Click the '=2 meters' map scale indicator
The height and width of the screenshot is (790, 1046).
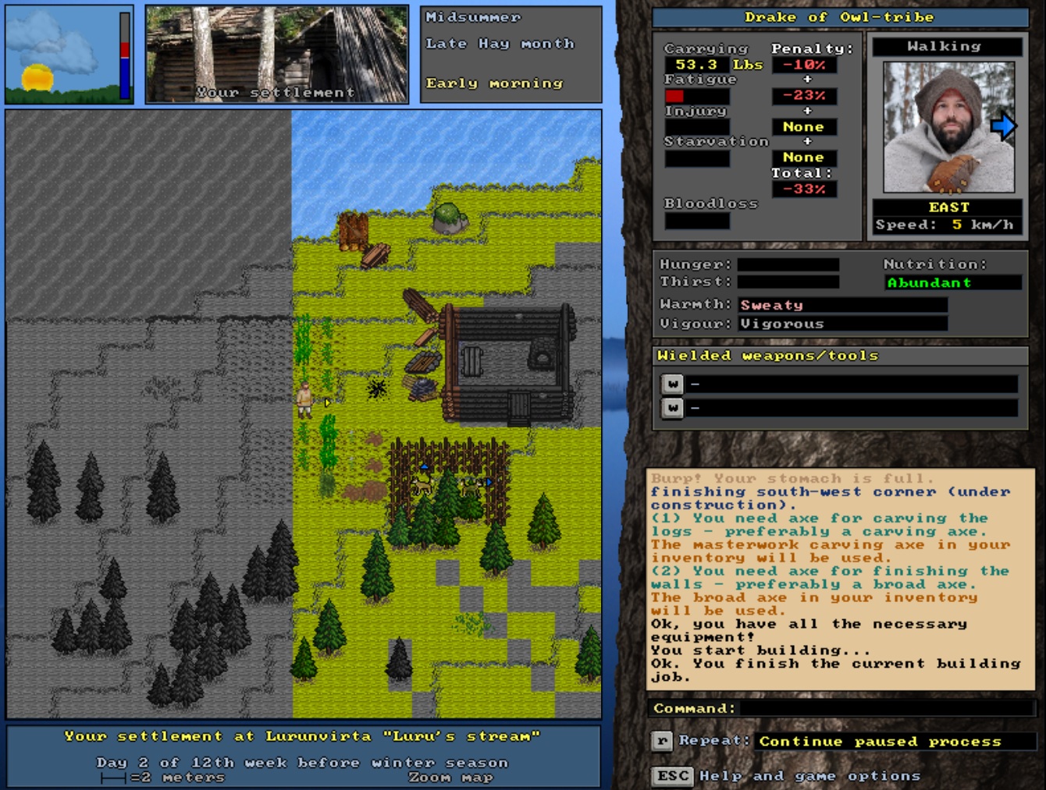pos(162,778)
